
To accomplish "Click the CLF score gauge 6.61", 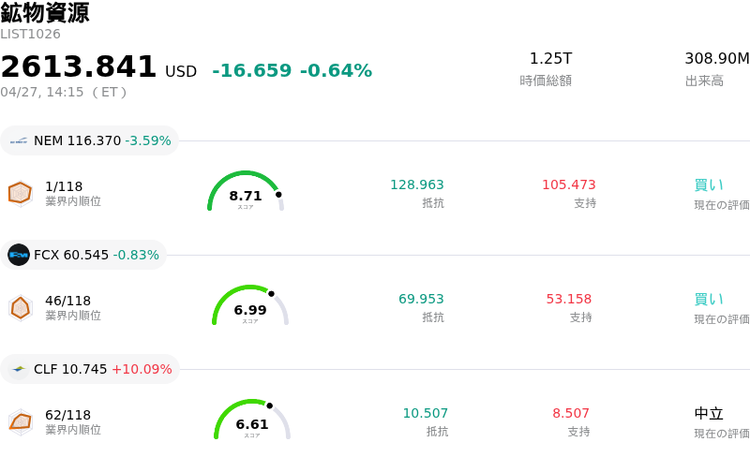I will 252,420.
